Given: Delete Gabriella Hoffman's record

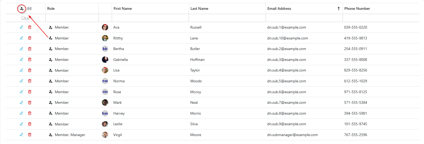Looking at the screenshot, I should coord(30,60).
